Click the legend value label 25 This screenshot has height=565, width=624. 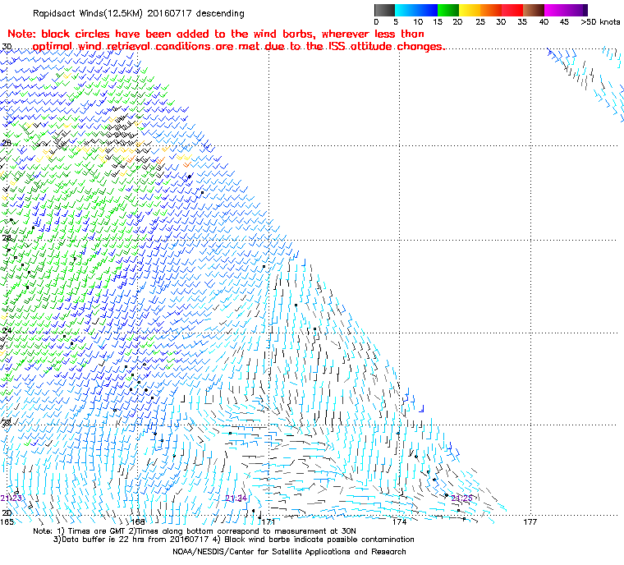point(480,22)
